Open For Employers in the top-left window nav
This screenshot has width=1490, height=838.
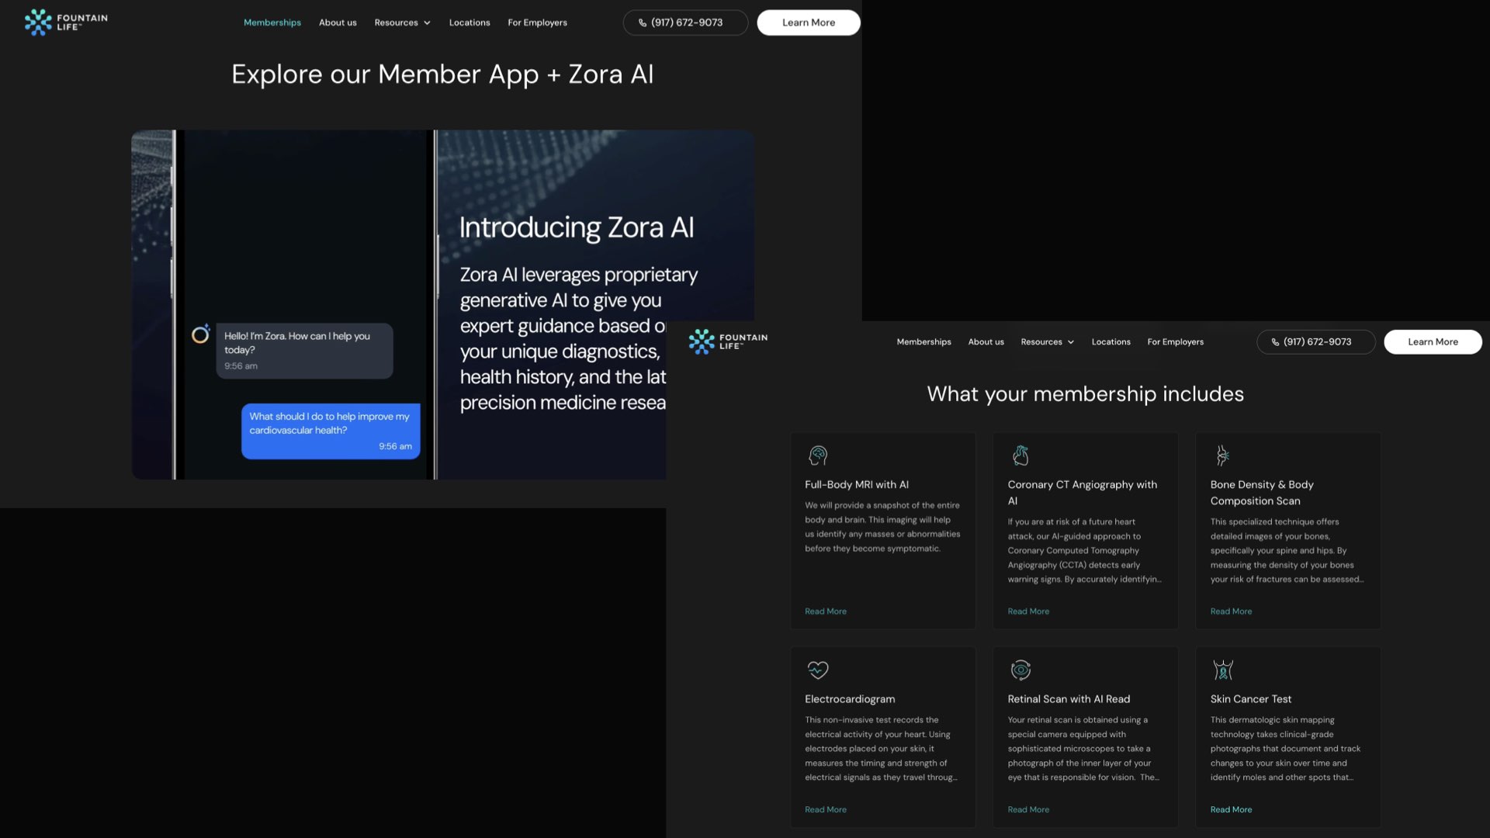coord(537,23)
